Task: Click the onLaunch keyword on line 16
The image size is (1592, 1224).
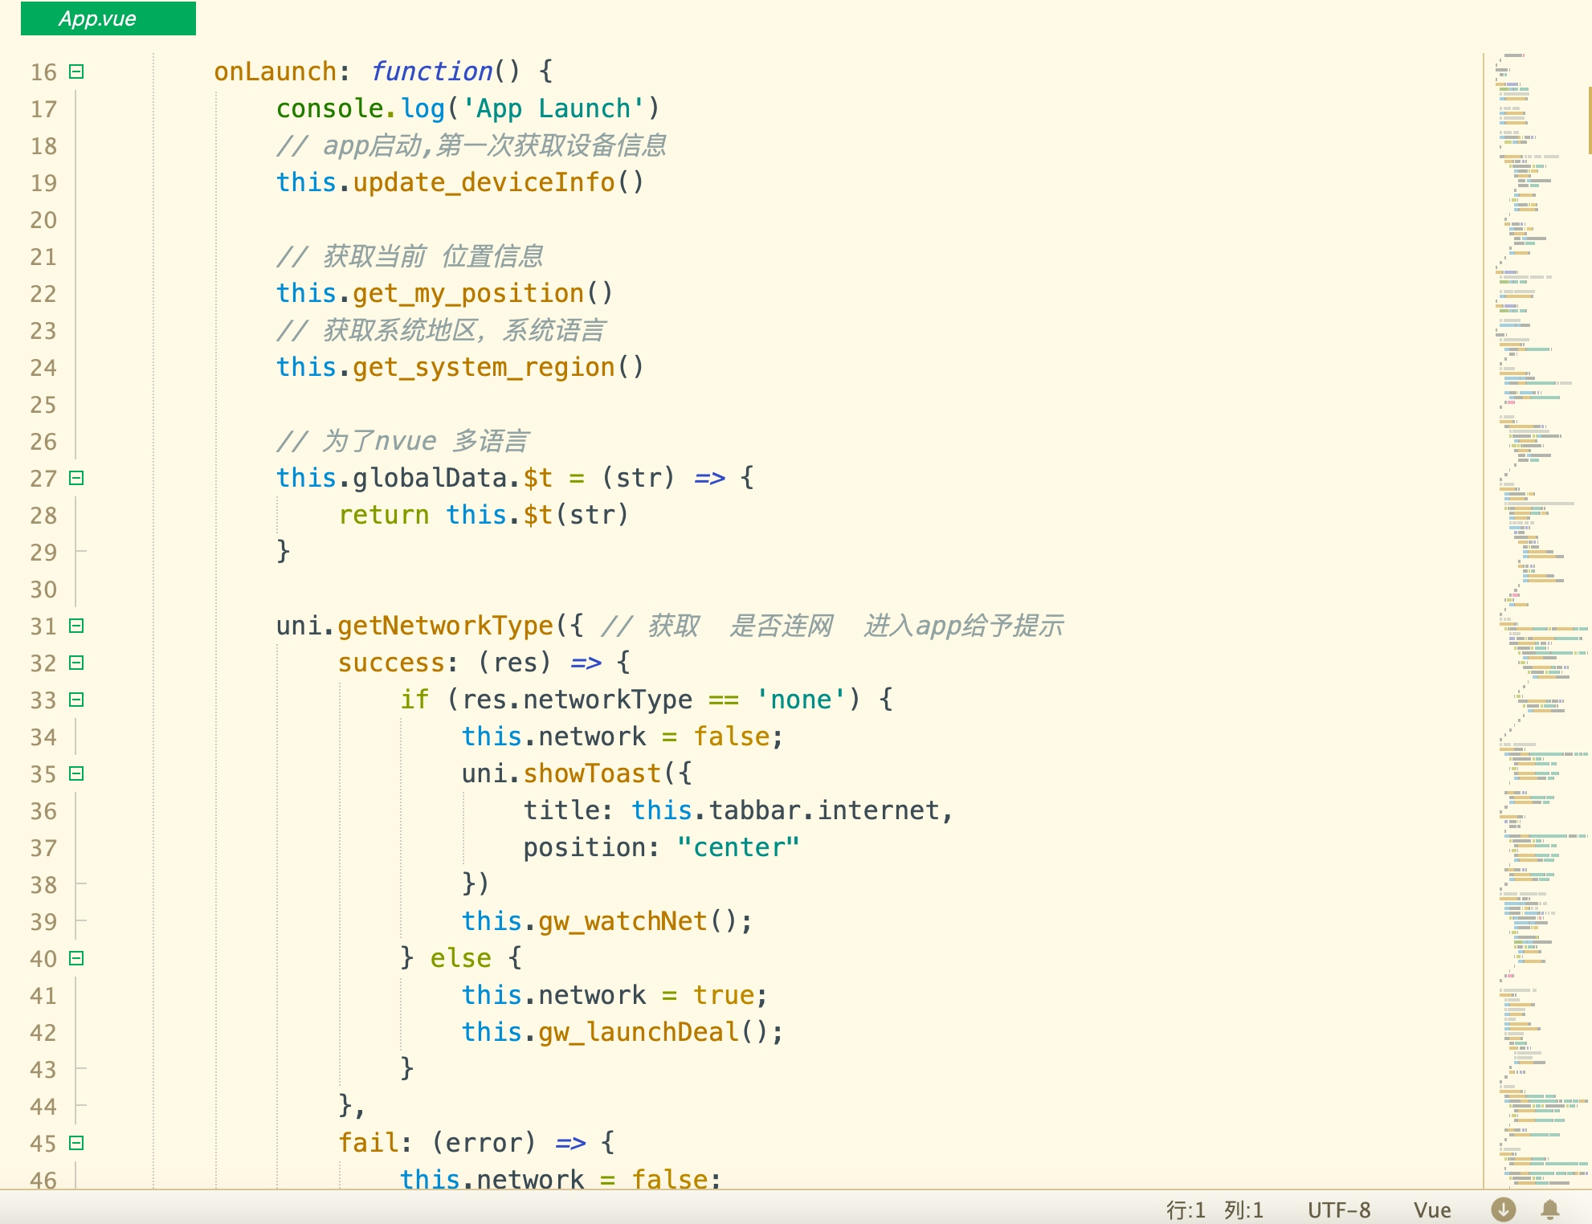Action: coord(276,71)
